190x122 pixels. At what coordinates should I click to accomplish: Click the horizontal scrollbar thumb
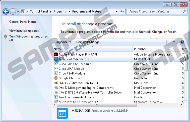click(97, 104)
